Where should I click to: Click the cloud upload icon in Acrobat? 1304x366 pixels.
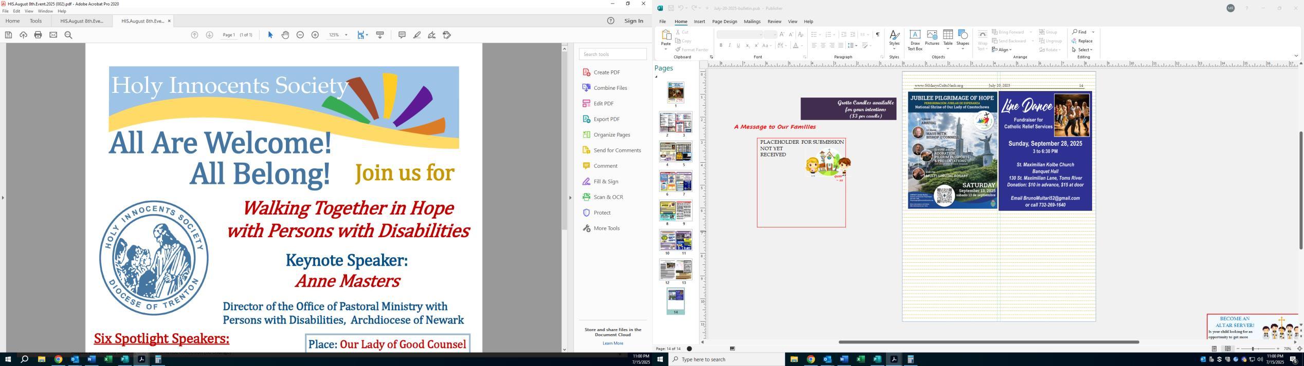coord(23,35)
